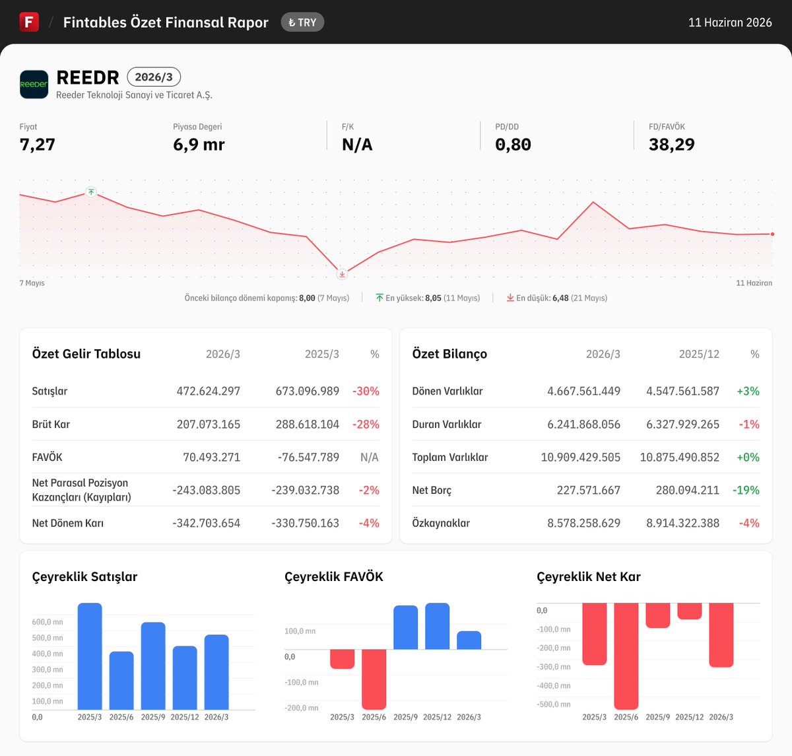Click the red endpoint dot of price chart
The width and height of the screenshot is (792, 756).
772,234
